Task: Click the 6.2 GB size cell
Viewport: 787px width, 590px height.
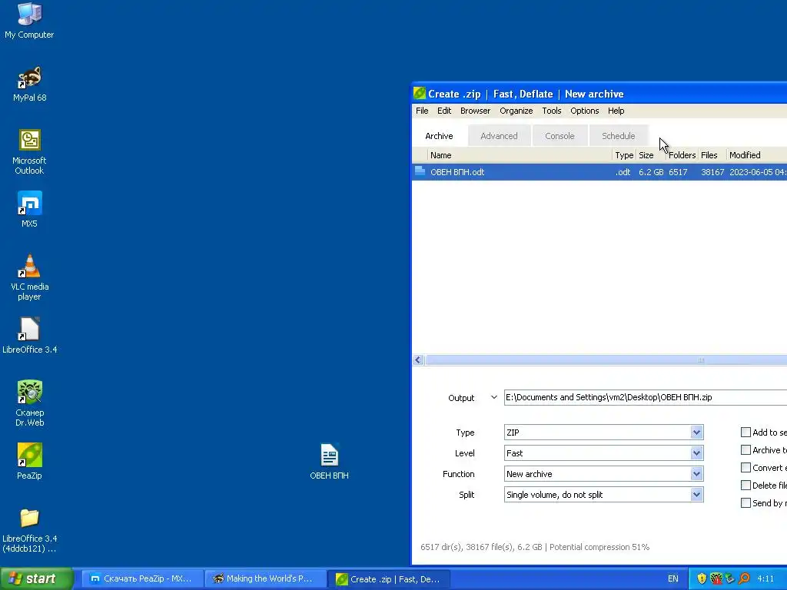Action: click(651, 172)
